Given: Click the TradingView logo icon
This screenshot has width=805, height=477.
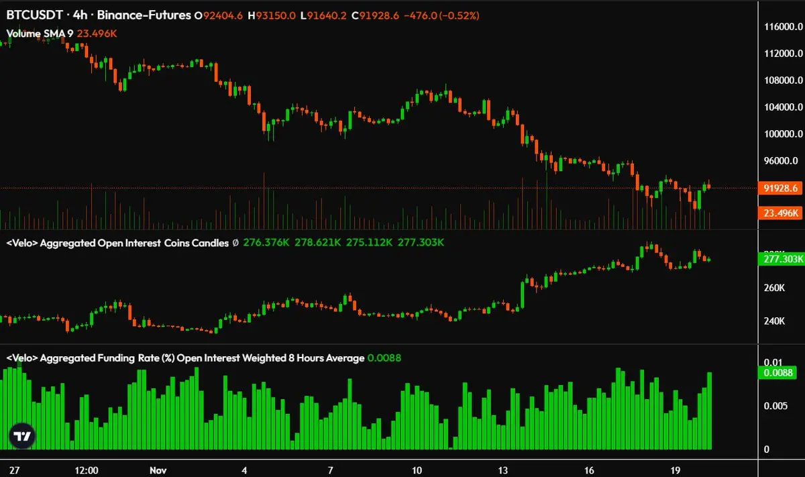Looking at the screenshot, I should coord(22,436).
